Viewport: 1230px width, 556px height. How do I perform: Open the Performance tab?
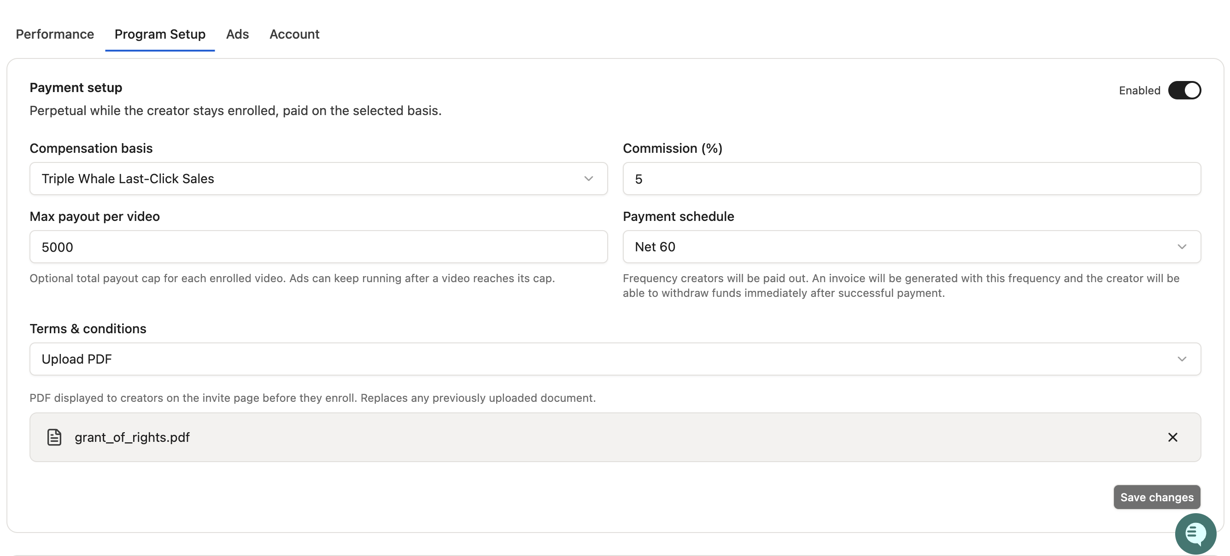tap(55, 35)
